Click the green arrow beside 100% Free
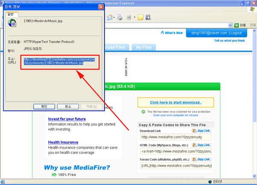Screen dimensions: 257x185 54,175
